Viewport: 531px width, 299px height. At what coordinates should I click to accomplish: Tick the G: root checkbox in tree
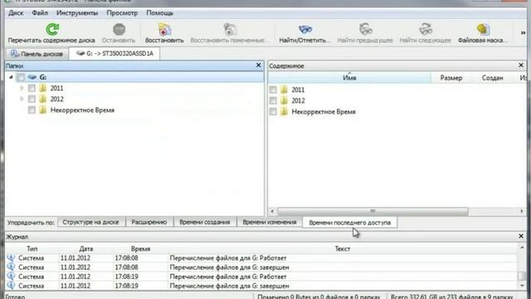point(21,77)
